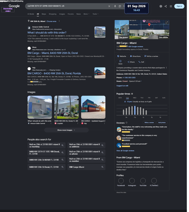Viewport: 189px width, 212px height.
Task: Select MON in popular times
Action: [x=120, y=98]
